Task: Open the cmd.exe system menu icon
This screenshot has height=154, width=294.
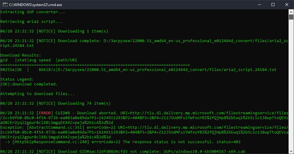Action: (5, 5)
